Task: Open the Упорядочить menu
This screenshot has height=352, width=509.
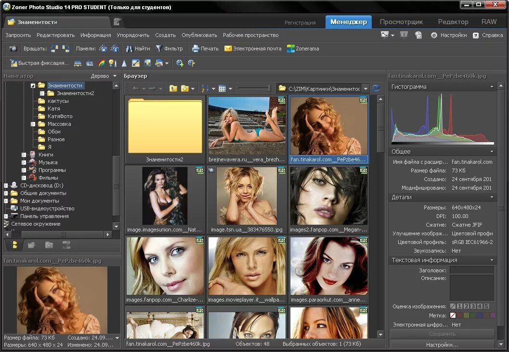Action: tap(133, 35)
